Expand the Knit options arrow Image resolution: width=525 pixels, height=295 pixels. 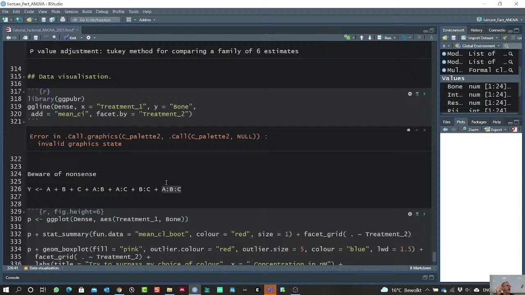pyautogui.click(x=81, y=38)
